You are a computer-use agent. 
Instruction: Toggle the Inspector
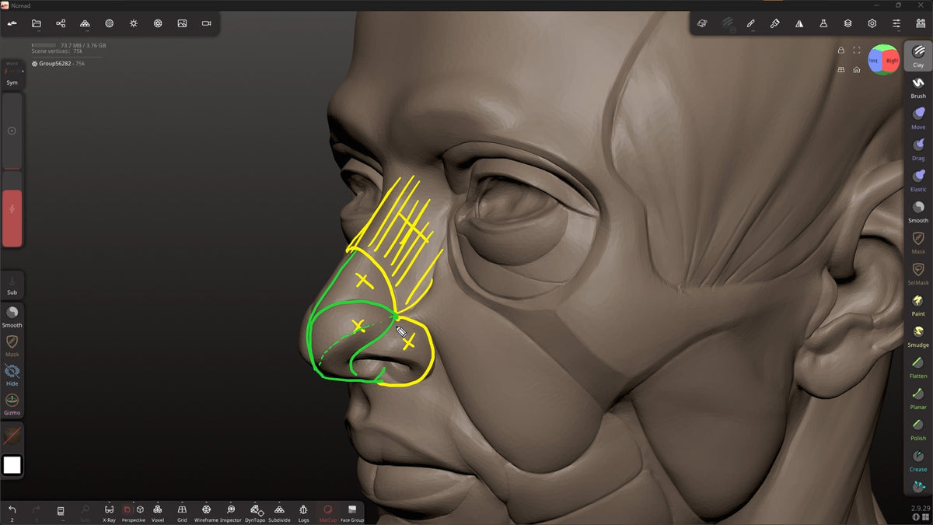[x=231, y=512]
